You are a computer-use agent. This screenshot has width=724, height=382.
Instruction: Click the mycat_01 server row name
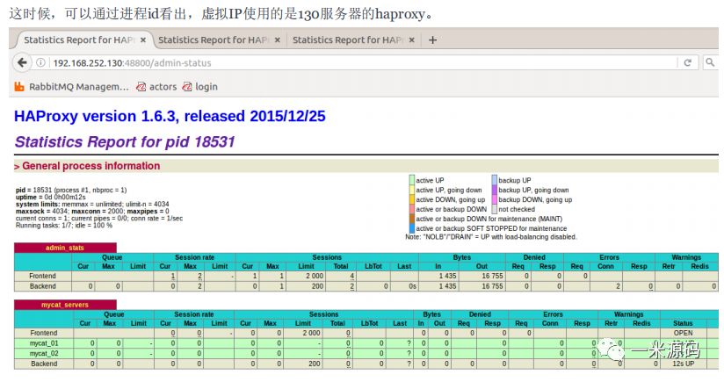coord(44,343)
